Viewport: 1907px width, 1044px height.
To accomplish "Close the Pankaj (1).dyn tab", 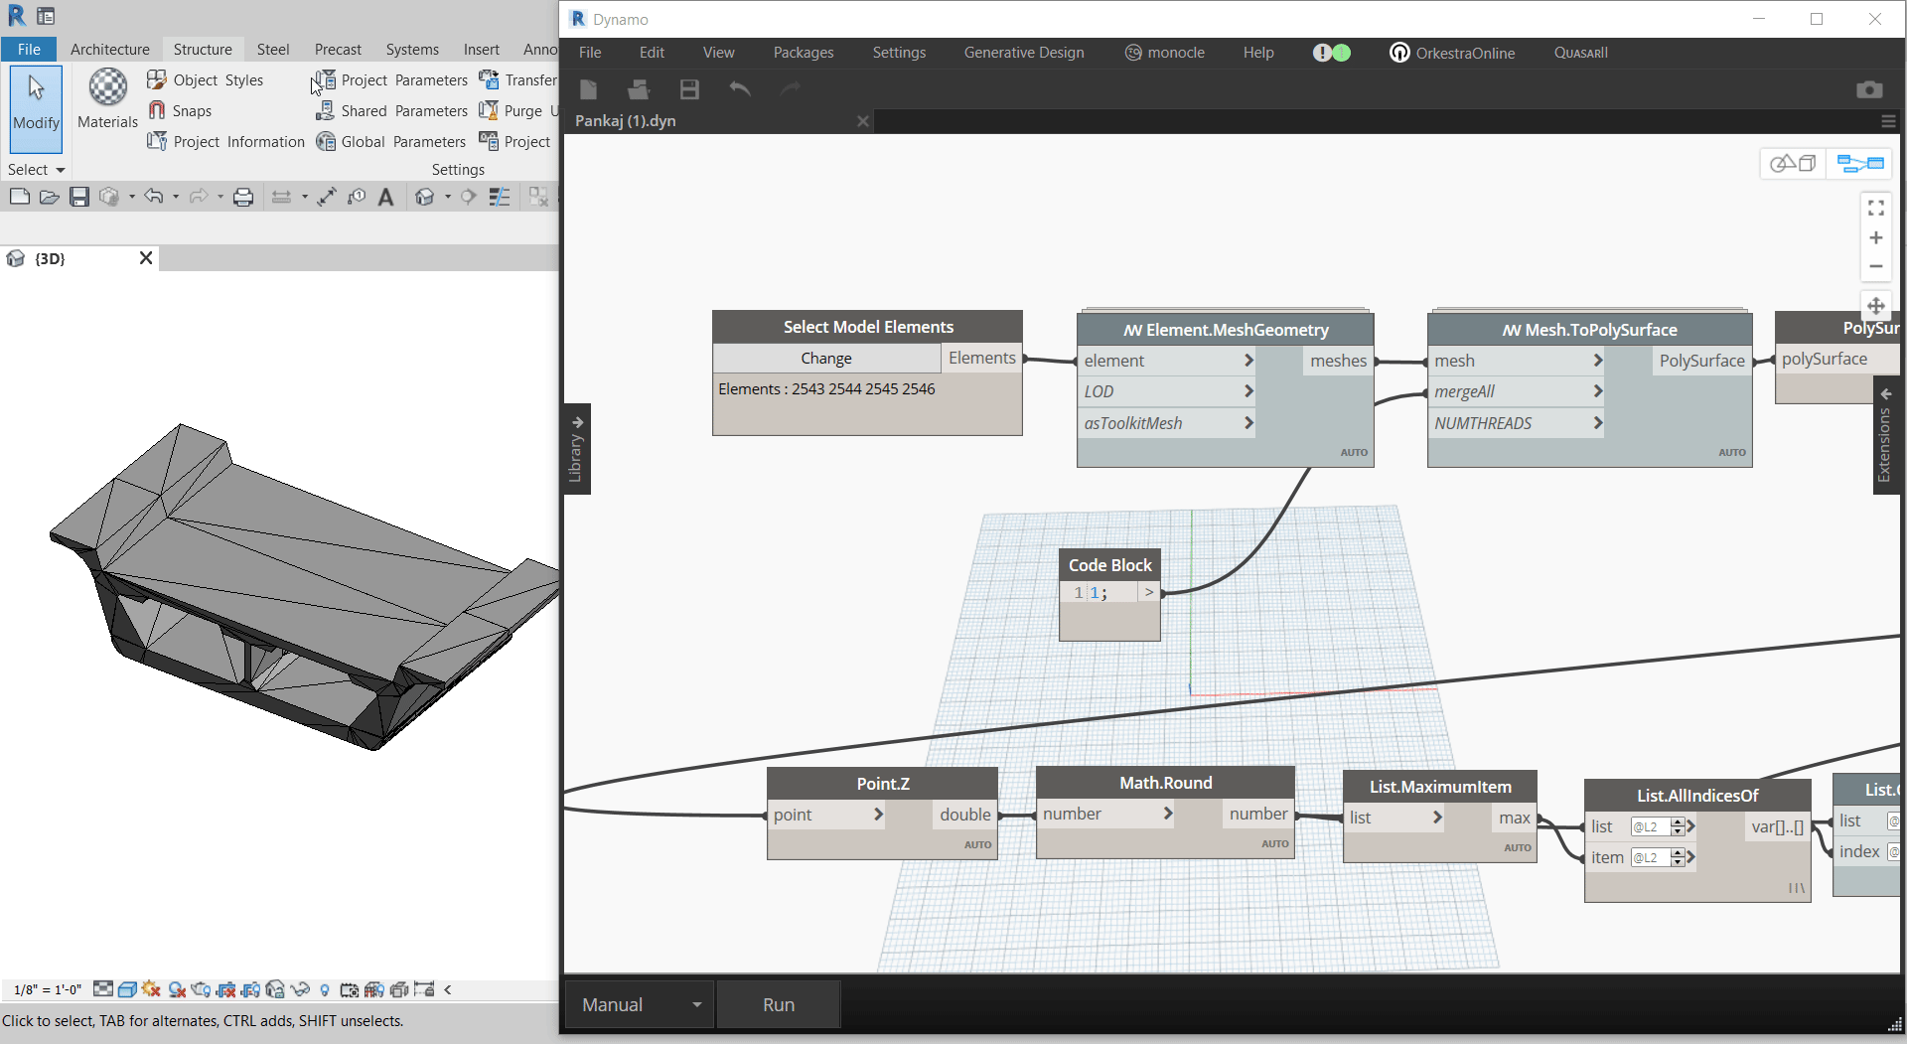I will pyautogui.click(x=863, y=121).
